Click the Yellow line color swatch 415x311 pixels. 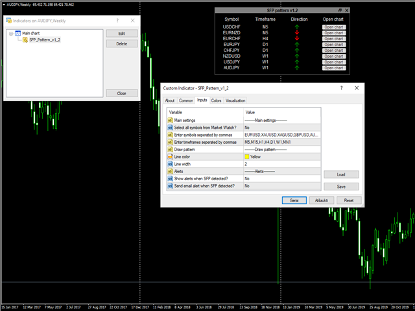point(247,157)
